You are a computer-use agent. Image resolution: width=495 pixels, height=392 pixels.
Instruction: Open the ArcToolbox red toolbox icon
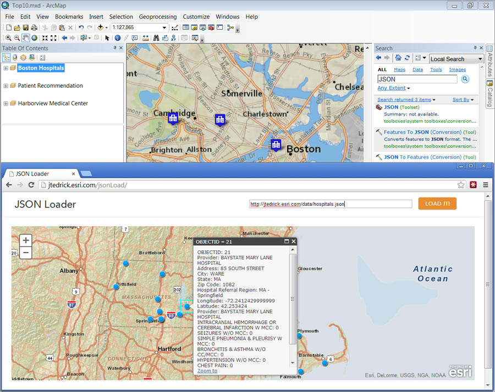point(211,28)
